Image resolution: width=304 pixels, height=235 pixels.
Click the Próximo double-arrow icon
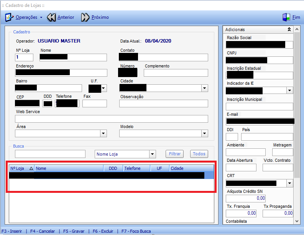pyautogui.click(x=85, y=17)
